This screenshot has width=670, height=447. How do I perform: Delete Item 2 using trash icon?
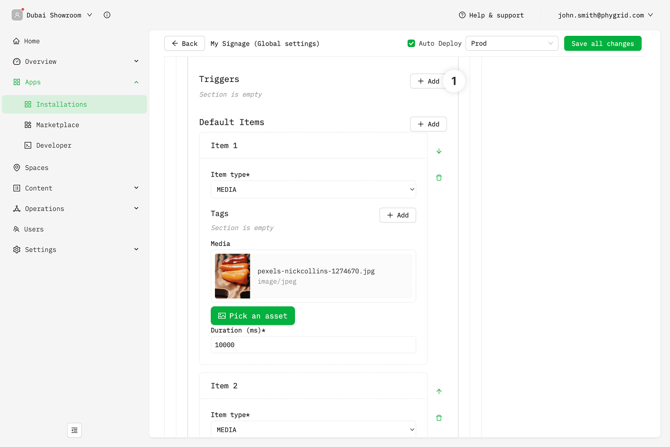point(439,418)
